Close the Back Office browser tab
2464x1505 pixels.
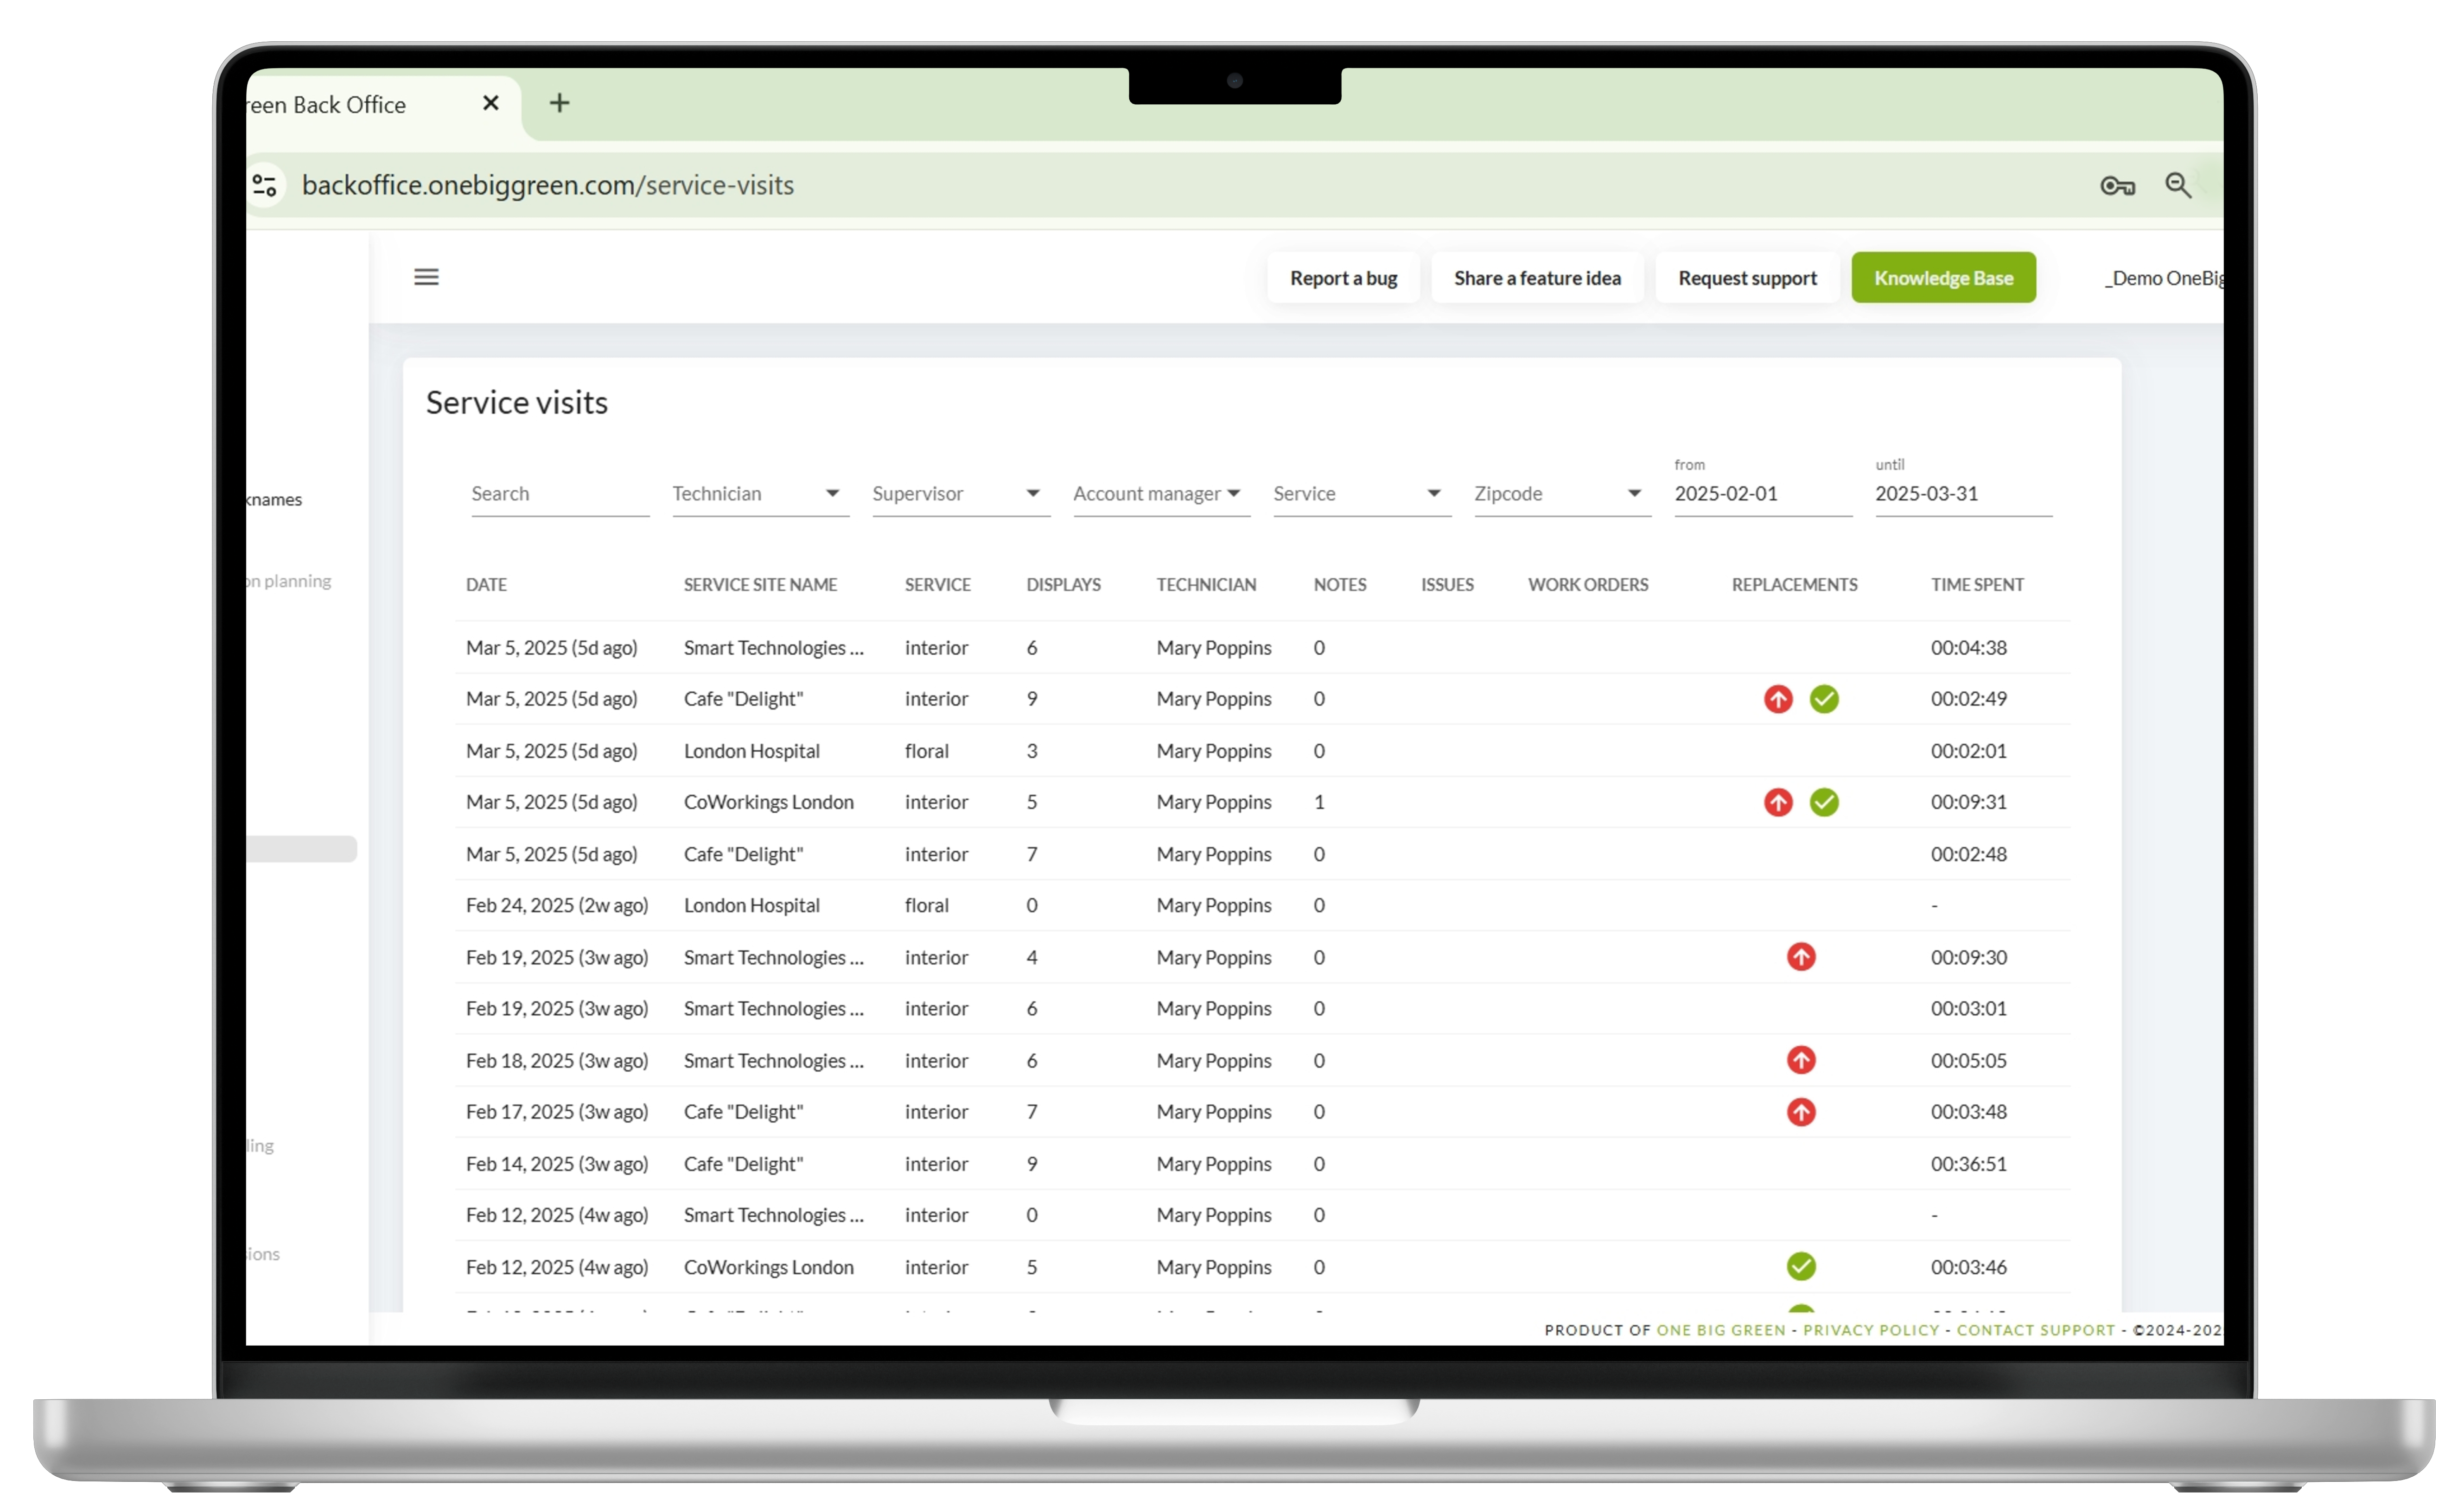pyautogui.click(x=490, y=103)
